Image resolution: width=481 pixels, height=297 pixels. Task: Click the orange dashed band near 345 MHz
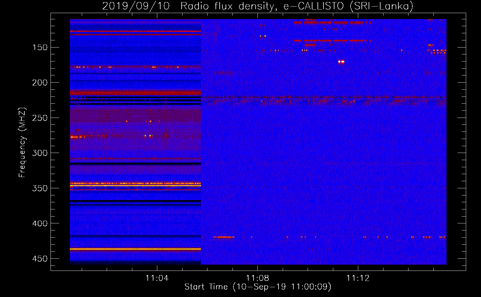pos(135,184)
